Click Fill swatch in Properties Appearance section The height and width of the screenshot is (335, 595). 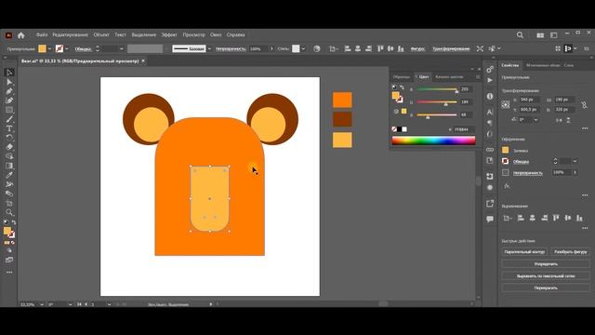tap(506, 151)
